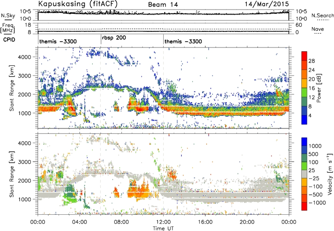Click the 'Power [dB]' colorbar label
The height and width of the screenshot is (231, 334).
tap(319, 88)
